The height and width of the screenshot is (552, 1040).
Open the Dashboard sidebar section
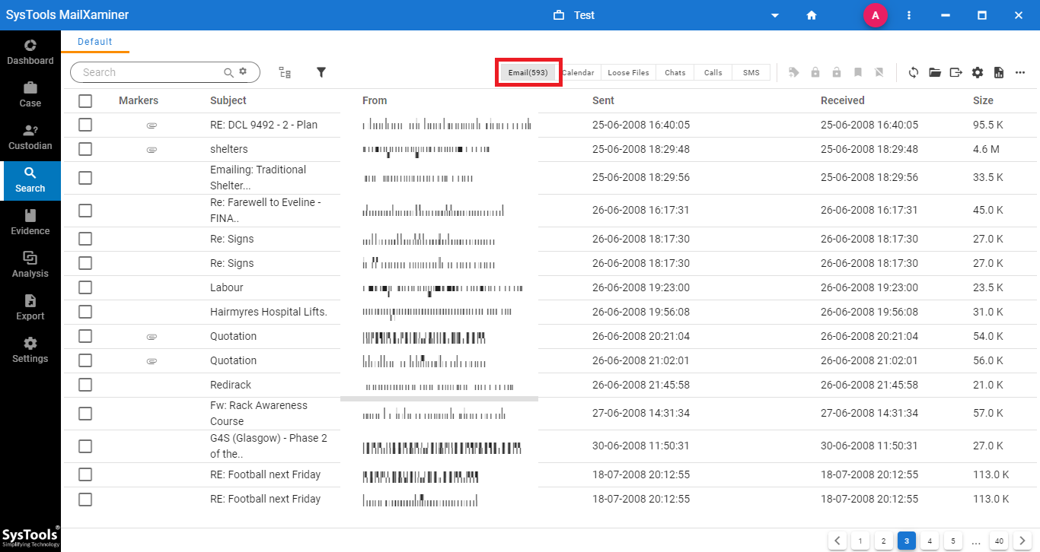coord(30,52)
